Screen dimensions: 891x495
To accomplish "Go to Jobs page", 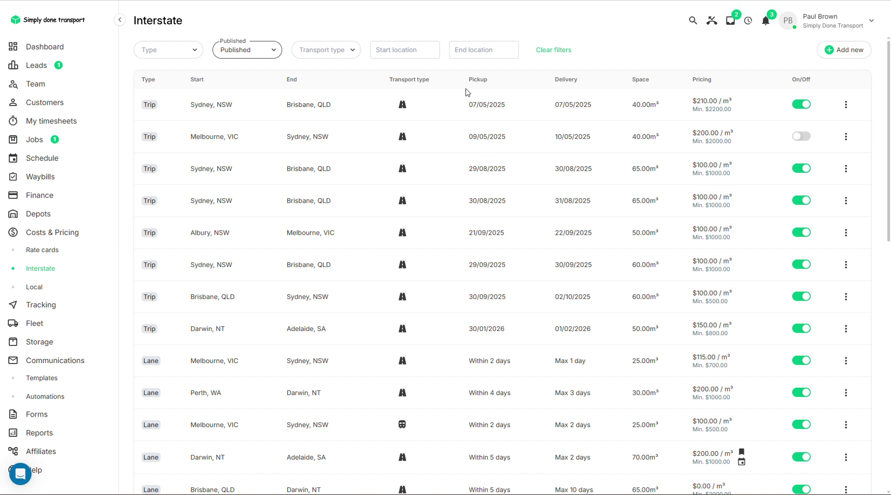I will 34,140.
